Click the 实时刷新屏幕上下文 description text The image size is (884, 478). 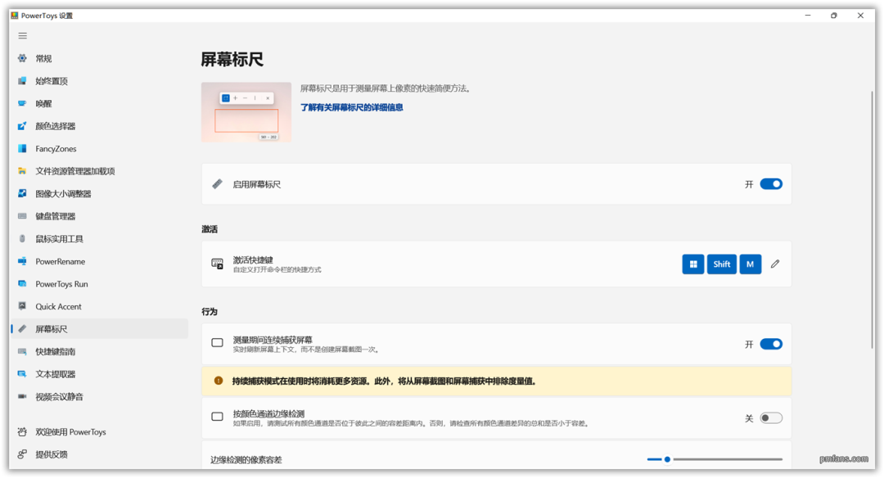pos(306,349)
